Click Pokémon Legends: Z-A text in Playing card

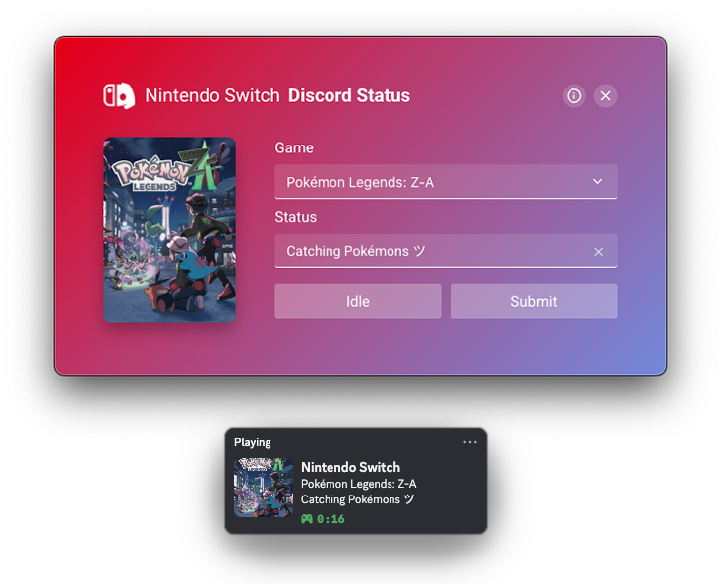coord(359,484)
